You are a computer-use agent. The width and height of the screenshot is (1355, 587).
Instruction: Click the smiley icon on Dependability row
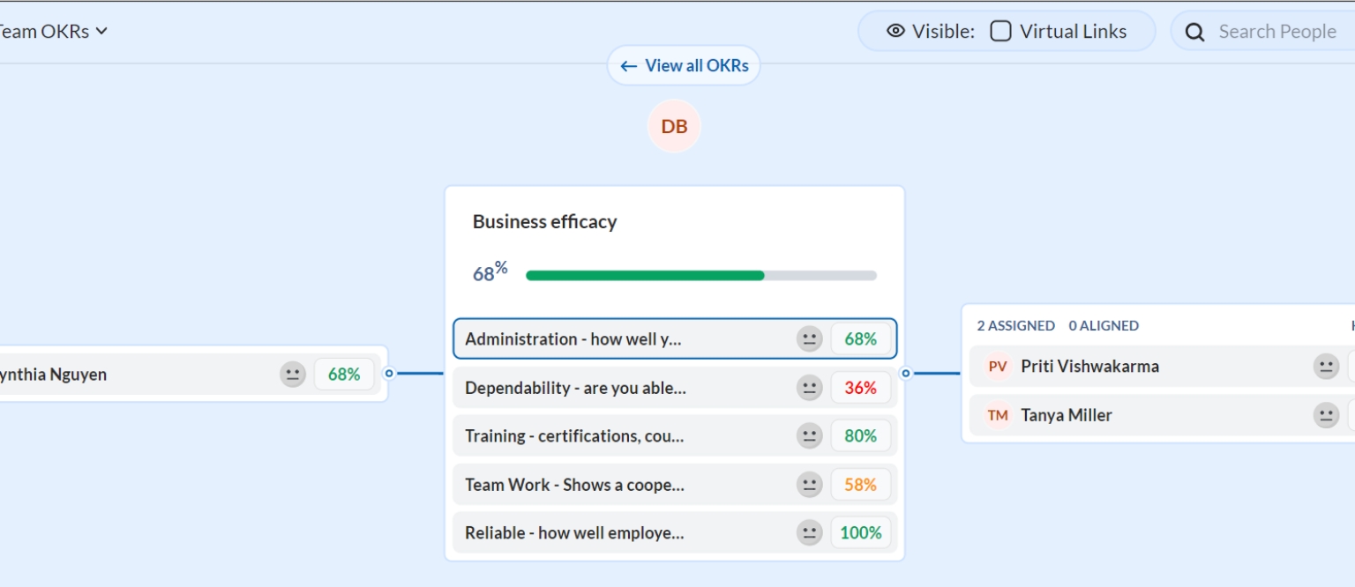click(809, 388)
